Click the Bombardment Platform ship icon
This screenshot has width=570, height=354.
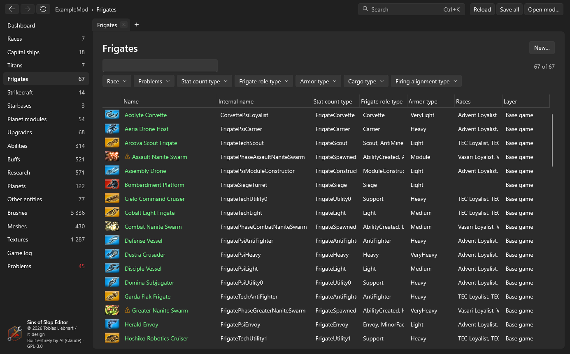pos(112,185)
